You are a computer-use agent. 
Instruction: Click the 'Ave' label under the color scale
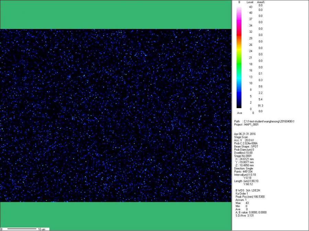click(240, 113)
